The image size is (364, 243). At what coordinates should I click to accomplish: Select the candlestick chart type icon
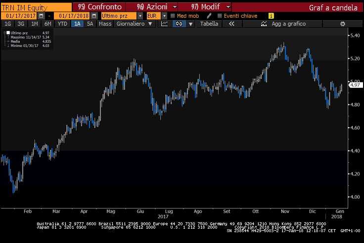tap(179, 24)
